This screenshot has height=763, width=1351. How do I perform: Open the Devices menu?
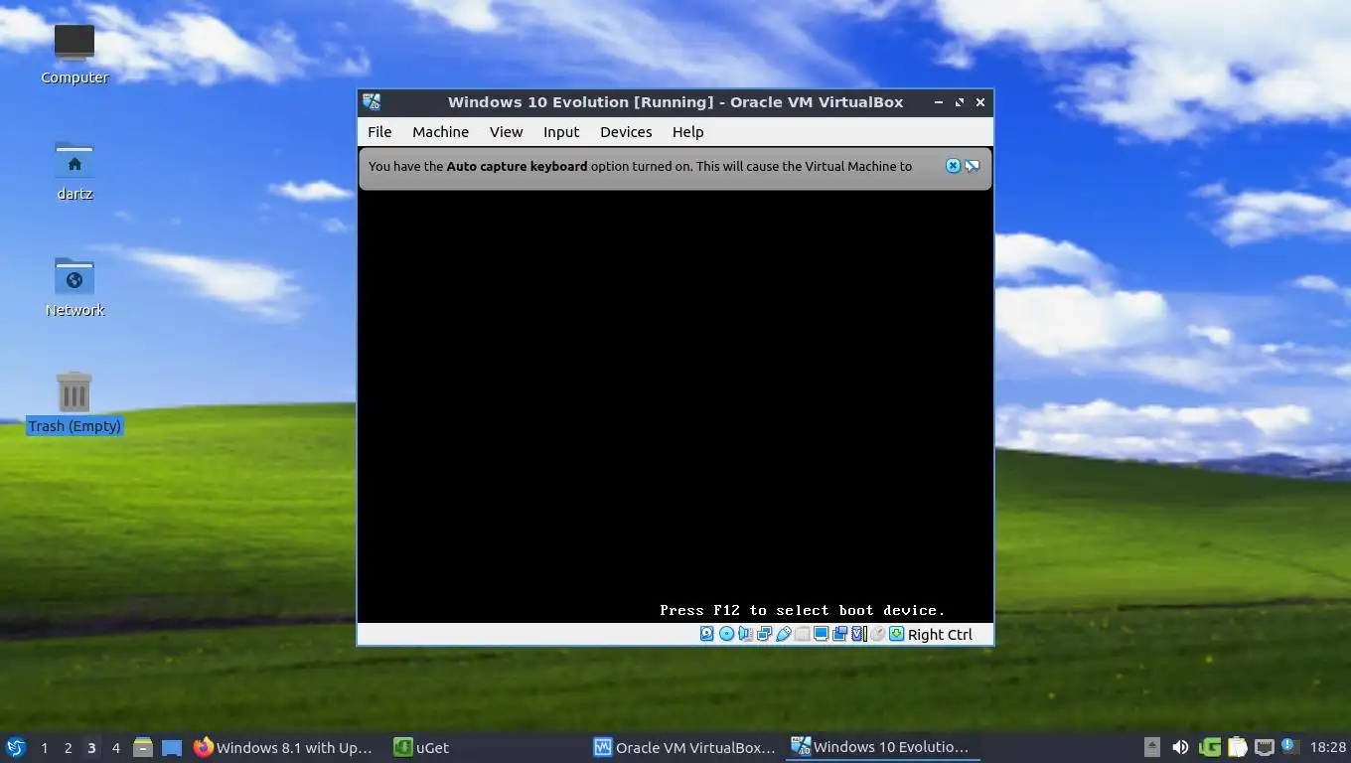click(626, 132)
